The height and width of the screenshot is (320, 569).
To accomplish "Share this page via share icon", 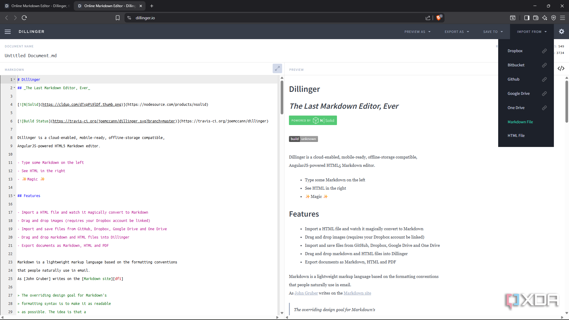I will coord(428,18).
